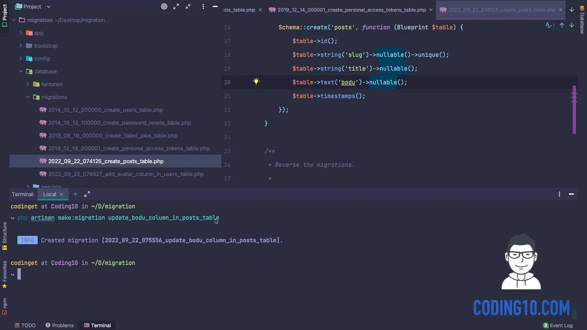Hide the Project panel
The height and width of the screenshot is (330, 587).
click(x=215, y=6)
